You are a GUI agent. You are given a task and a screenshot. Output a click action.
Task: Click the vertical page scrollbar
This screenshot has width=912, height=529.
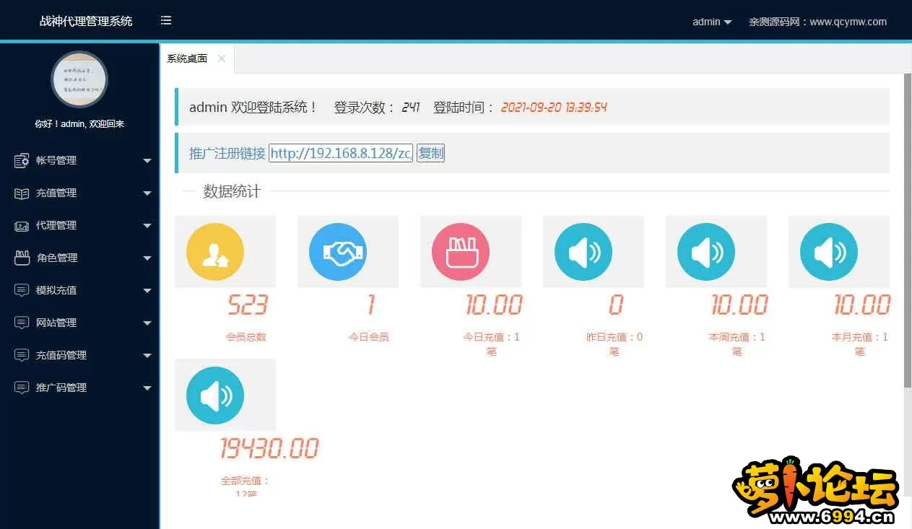(908, 229)
